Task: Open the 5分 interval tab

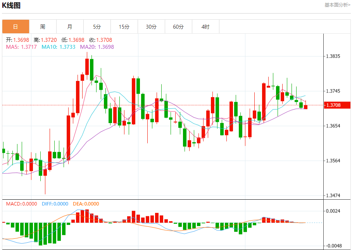Action: point(97,27)
